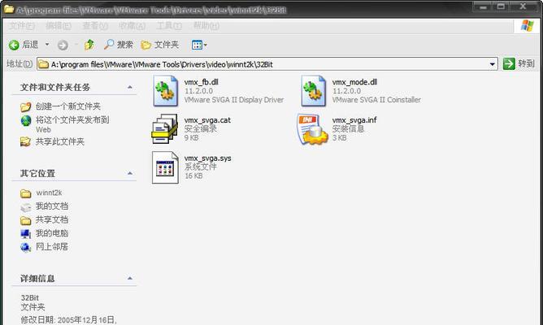The height and width of the screenshot is (325, 543).
Task: Open the Tools (工具) menu
Action: click(169, 26)
